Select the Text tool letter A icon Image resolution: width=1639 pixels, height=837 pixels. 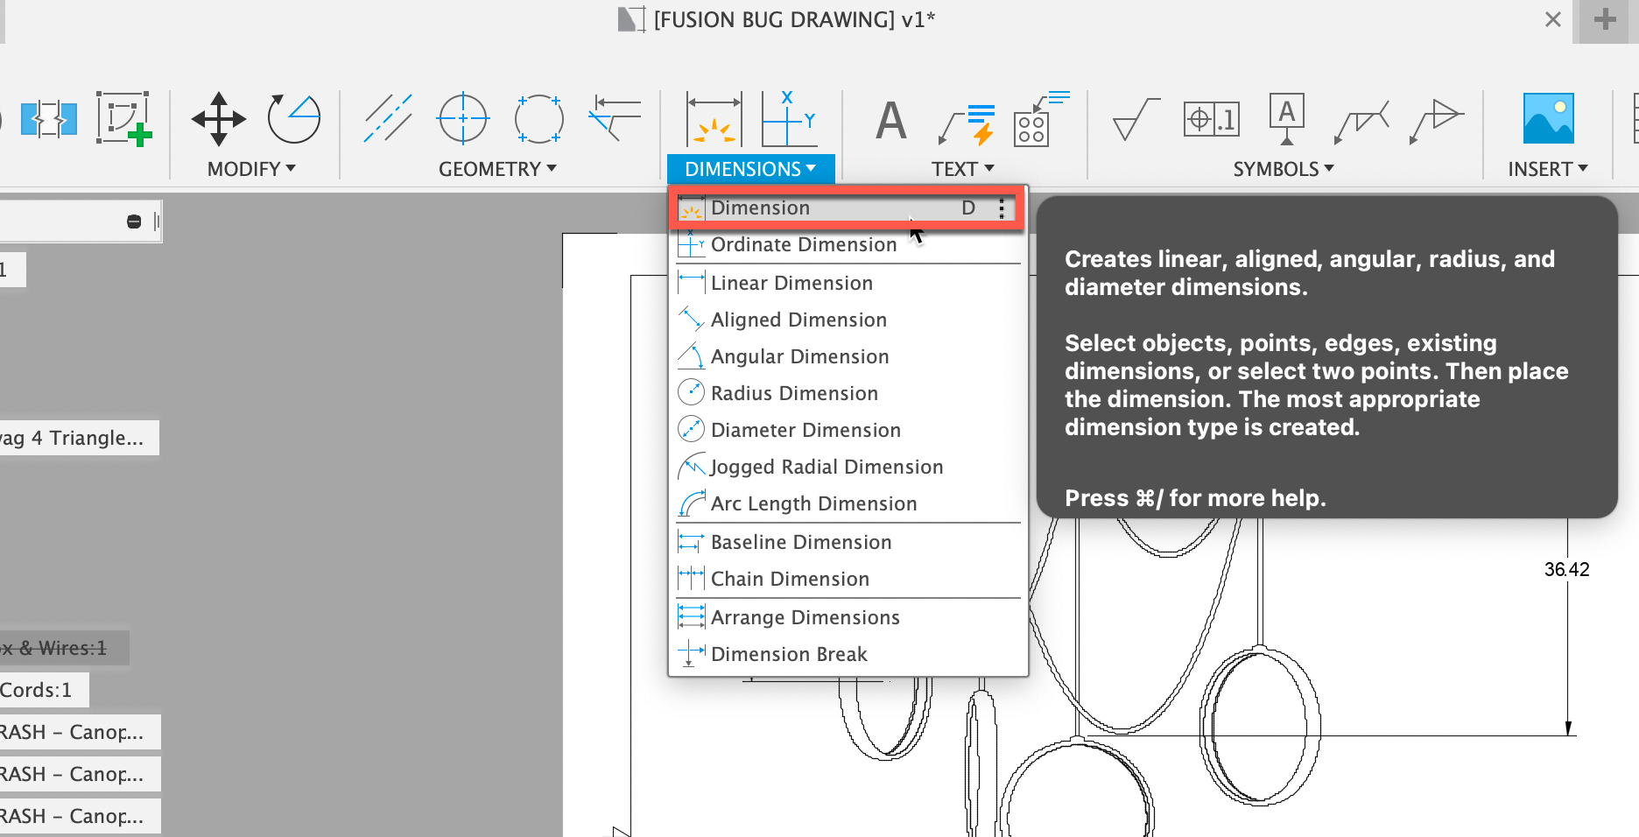(x=891, y=121)
